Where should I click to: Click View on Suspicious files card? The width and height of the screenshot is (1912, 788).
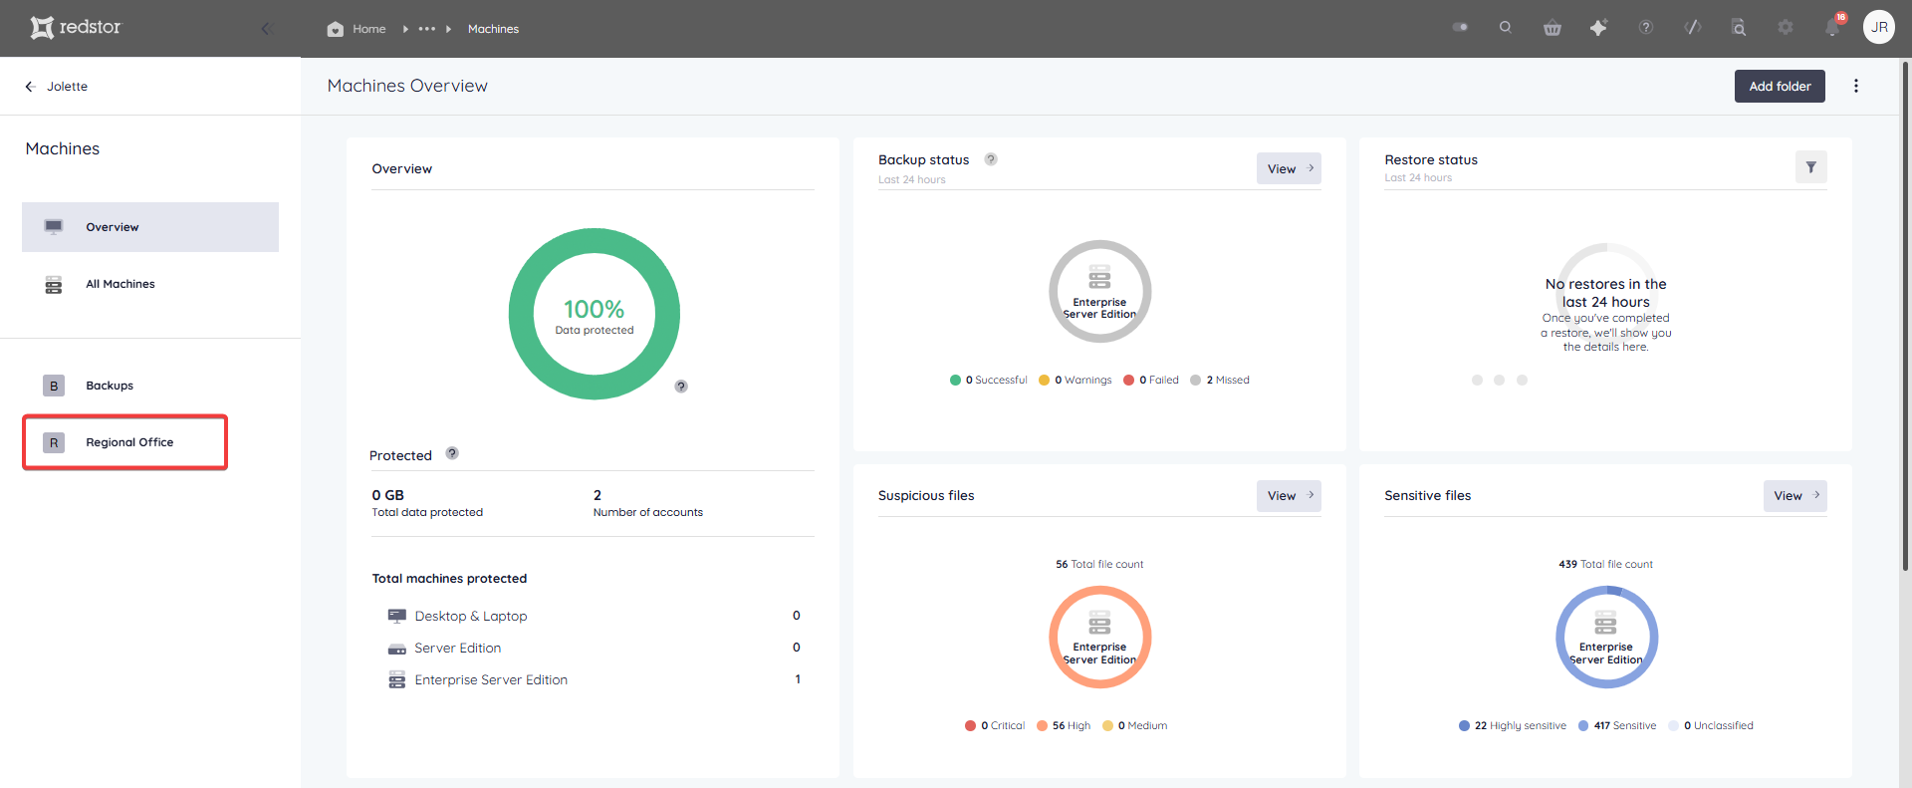tap(1289, 495)
